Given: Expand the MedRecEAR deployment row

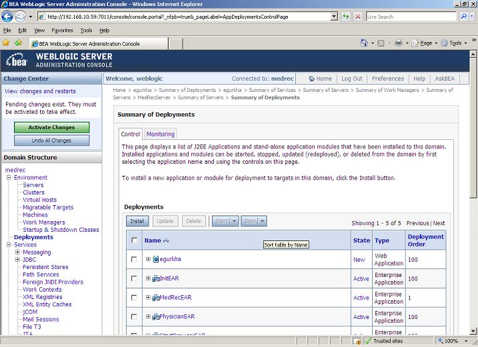Looking at the screenshot, I should [148, 297].
